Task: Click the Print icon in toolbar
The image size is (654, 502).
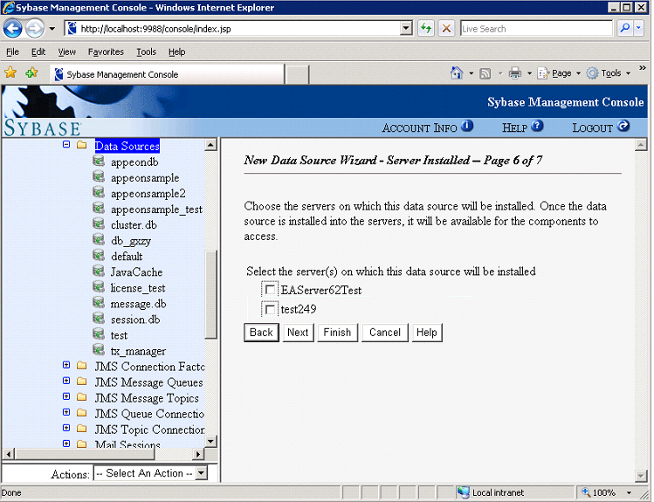Action: point(515,73)
